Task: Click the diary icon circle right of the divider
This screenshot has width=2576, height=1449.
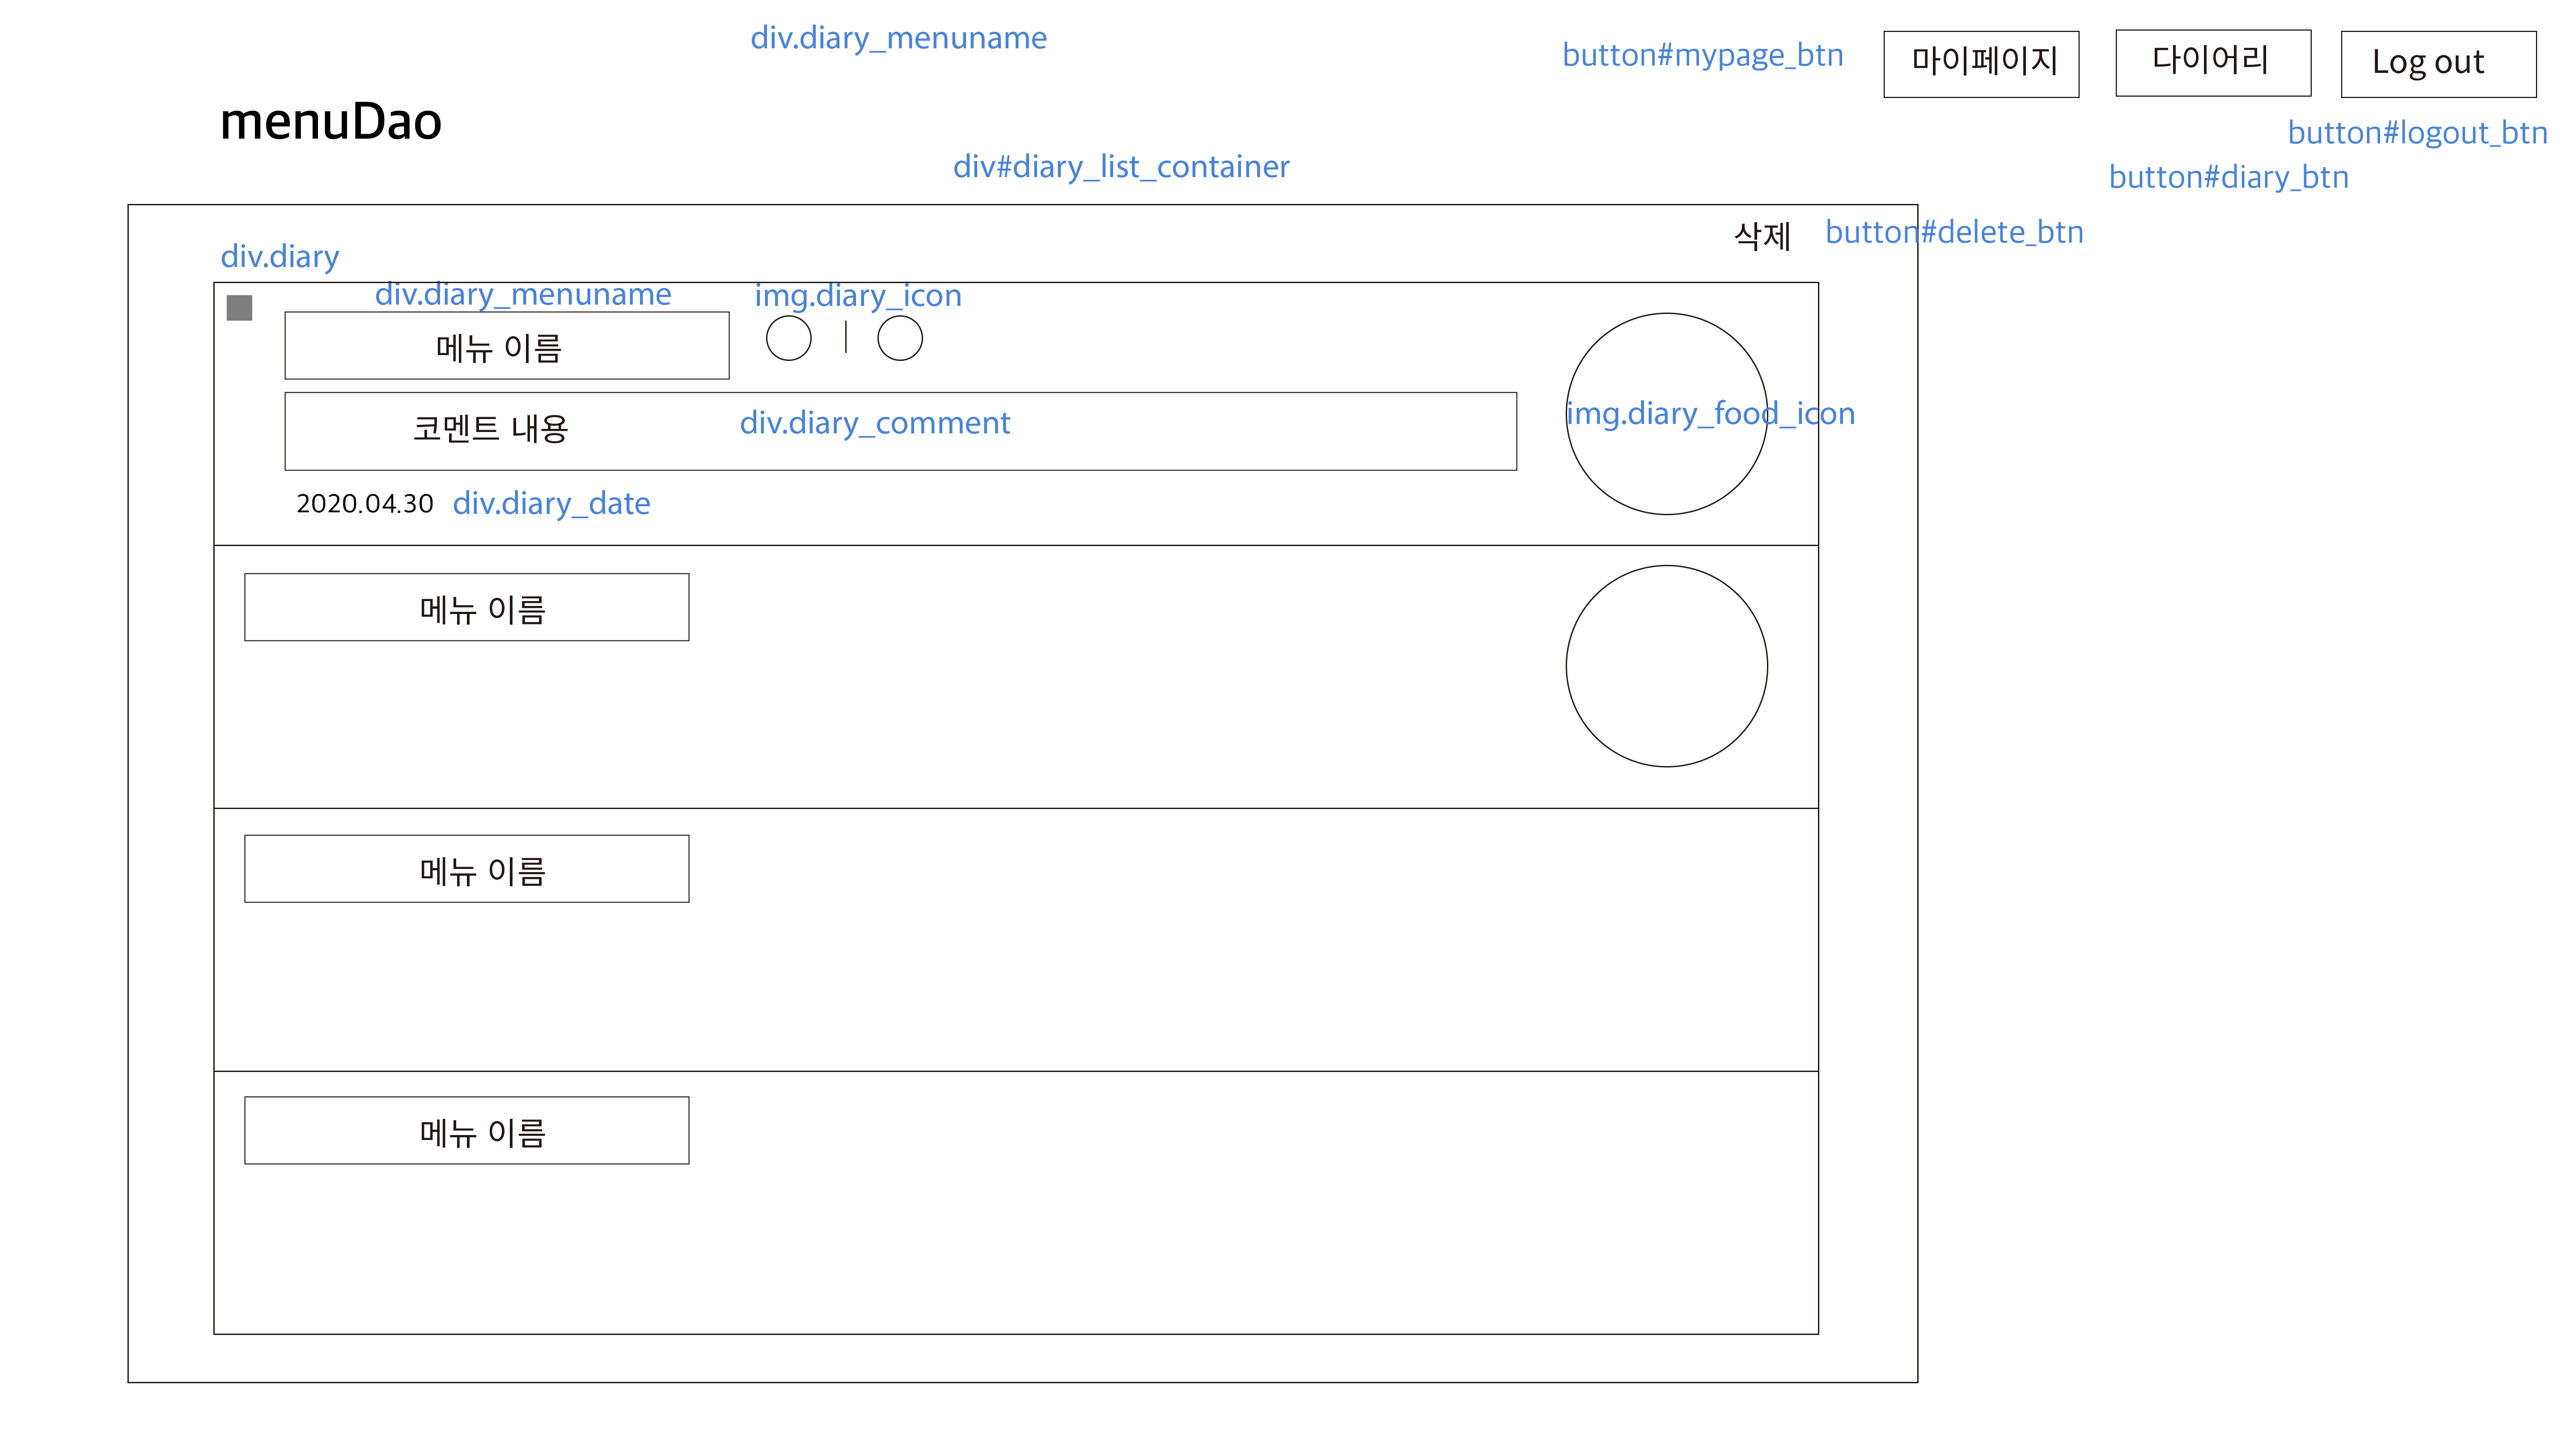Action: (899, 338)
